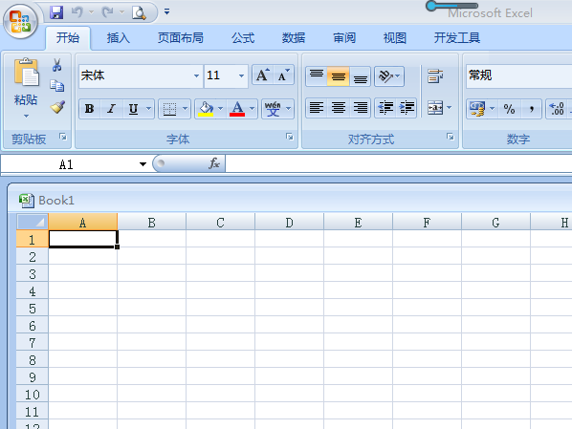
Task: Toggle middle vertical alignment
Action: (339, 75)
